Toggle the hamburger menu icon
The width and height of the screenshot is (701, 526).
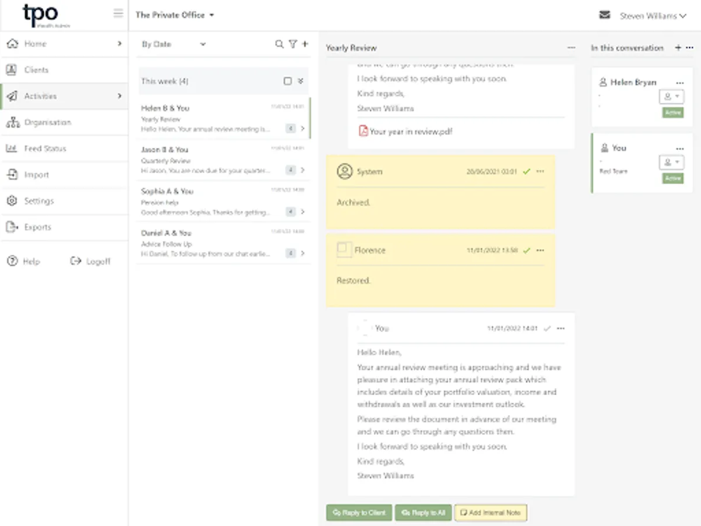119,13
